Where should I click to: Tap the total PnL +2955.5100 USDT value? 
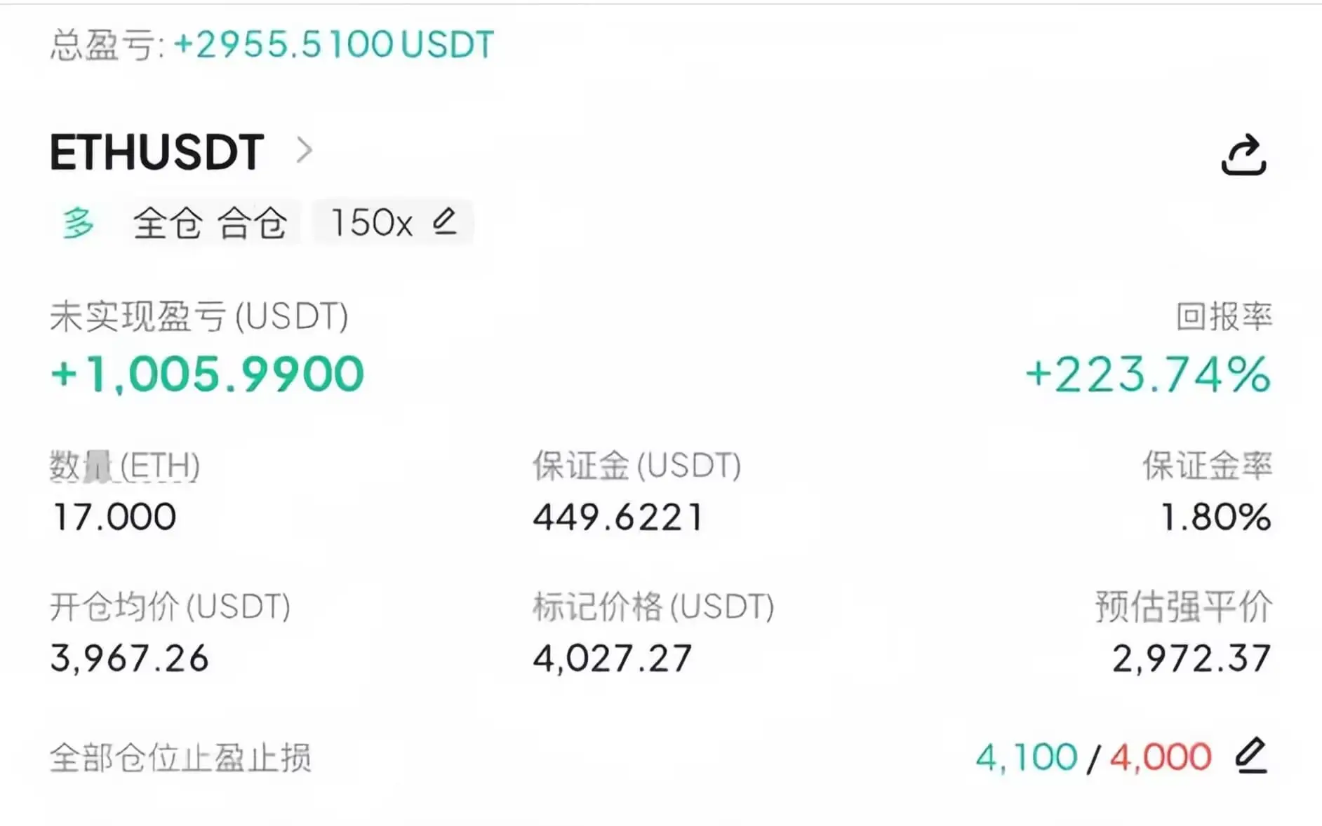pyautogui.click(x=334, y=45)
